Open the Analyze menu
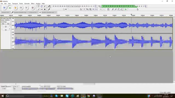This screenshot has height=98, width=175. click(38, 4)
